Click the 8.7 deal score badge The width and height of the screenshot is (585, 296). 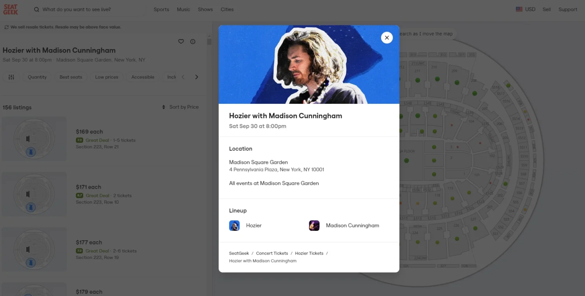pyautogui.click(x=80, y=195)
